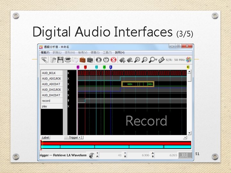Start repeated capture with the fast-forward button

tap(106, 60)
